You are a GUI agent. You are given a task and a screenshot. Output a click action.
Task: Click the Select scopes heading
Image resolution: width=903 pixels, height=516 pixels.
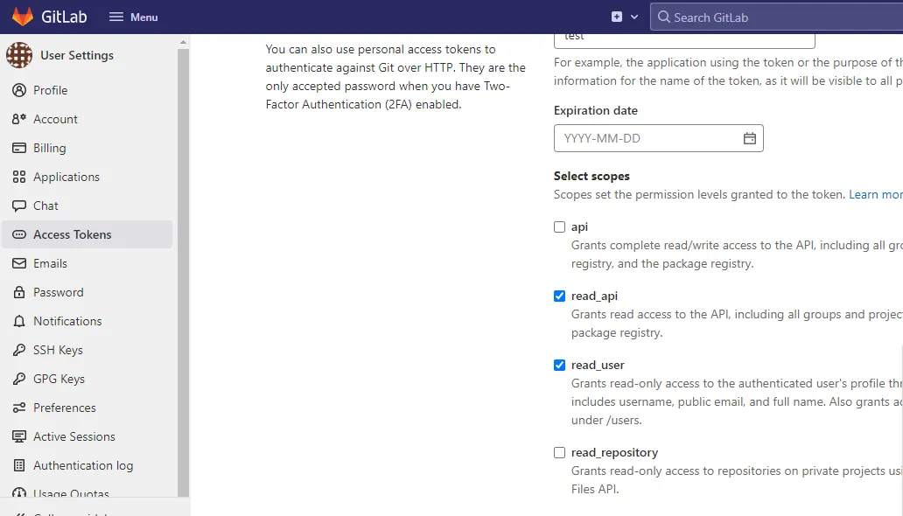coord(591,176)
